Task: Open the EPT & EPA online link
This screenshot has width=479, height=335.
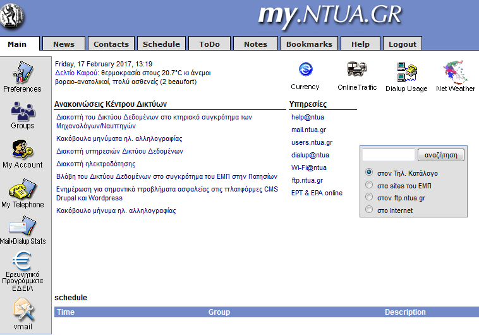Action: click(x=317, y=193)
